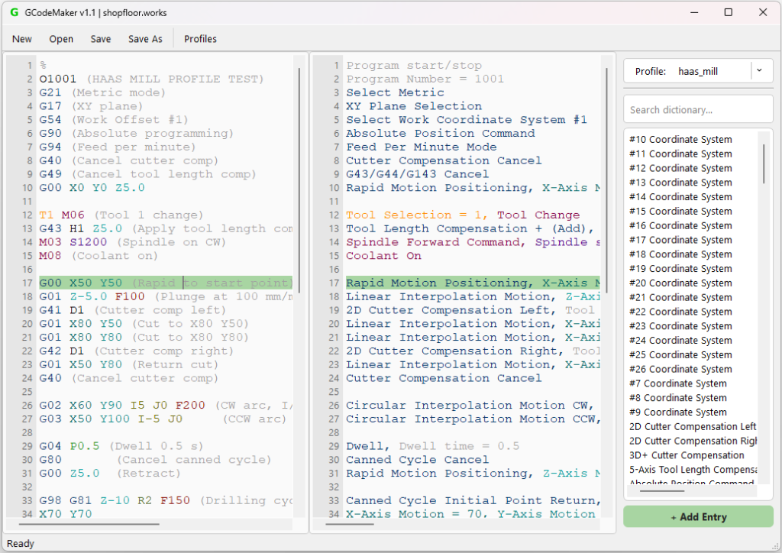Click Save in the toolbar
The height and width of the screenshot is (553, 782).
pos(100,39)
